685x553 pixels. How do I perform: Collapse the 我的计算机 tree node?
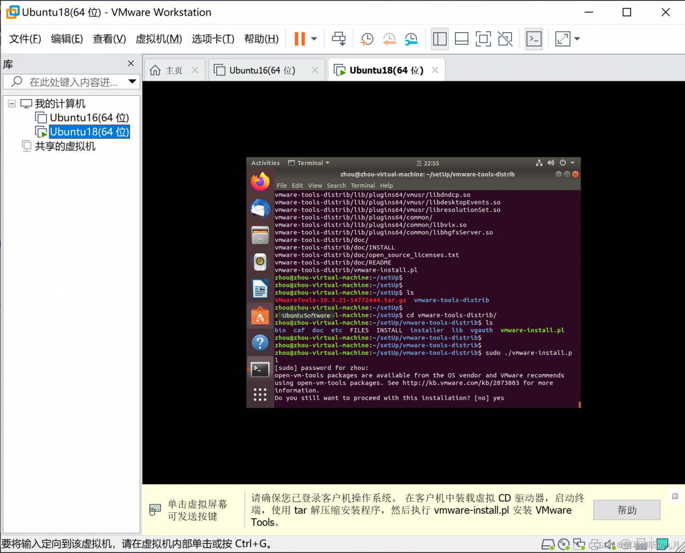12,103
